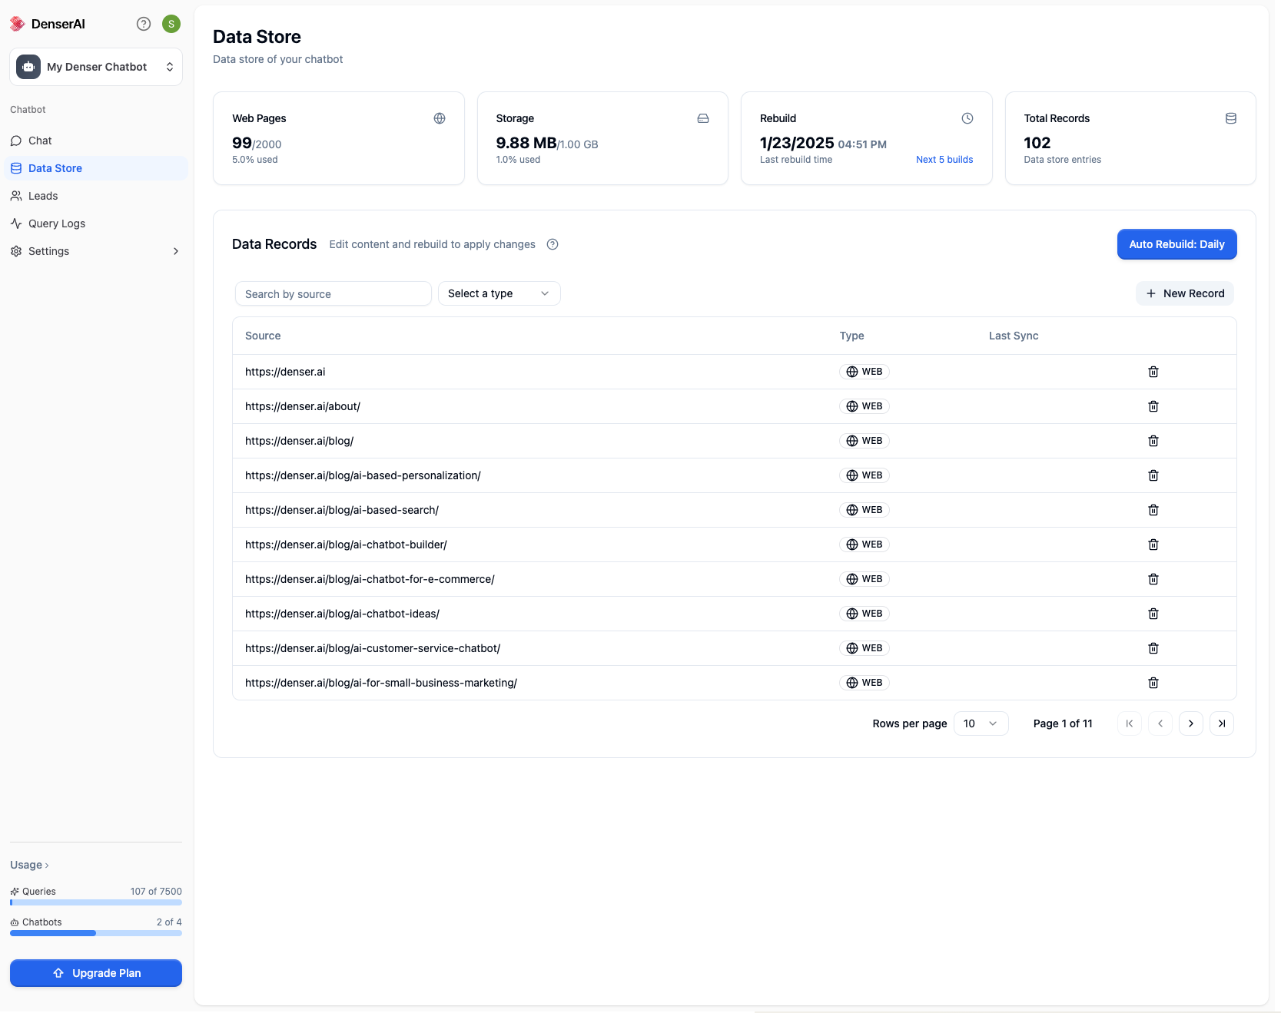Delete the ai-based-search record
The width and height of the screenshot is (1281, 1013).
[1153, 510]
